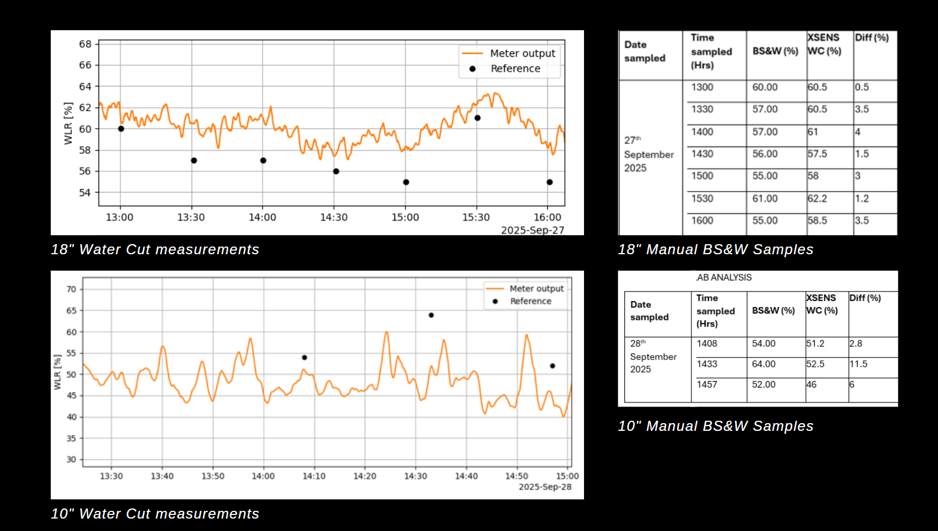The width and height of the screenshot is (938, 531).
Task: Select the 1433 time sampled cell
Action: (707, 364)
